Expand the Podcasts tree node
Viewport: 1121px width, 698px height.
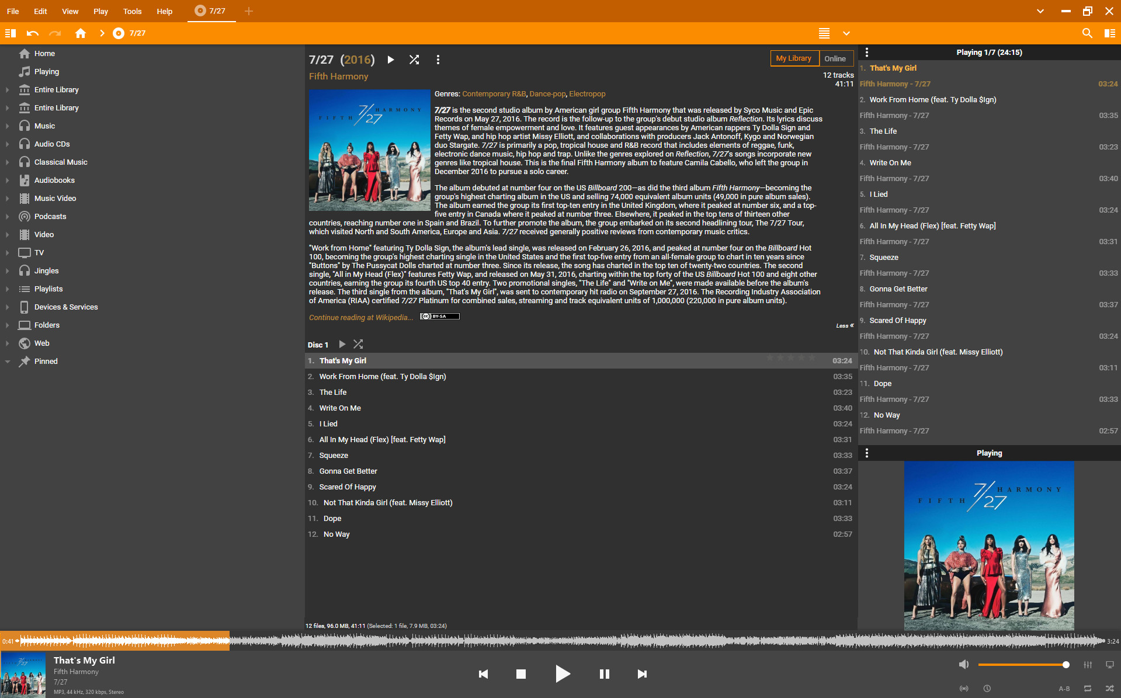coord(7,217)
